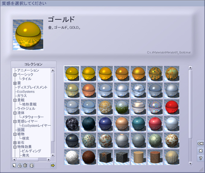Screen dimensions: 205x173
Task: Select the dark granite cube thumbnail
Action: point(122,157)
